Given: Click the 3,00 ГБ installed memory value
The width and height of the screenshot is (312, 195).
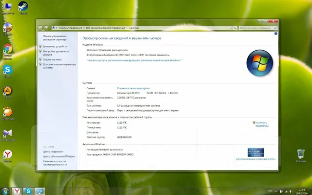Looking at the screenshot, I should [131, 97].
